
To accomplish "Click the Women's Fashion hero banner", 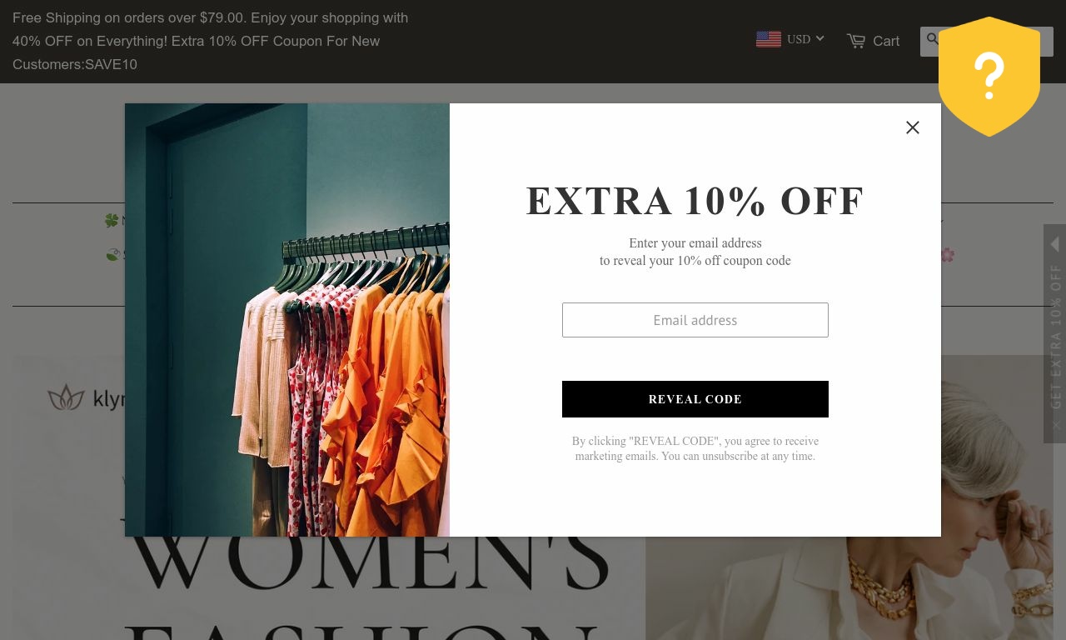I will [329, 498].
